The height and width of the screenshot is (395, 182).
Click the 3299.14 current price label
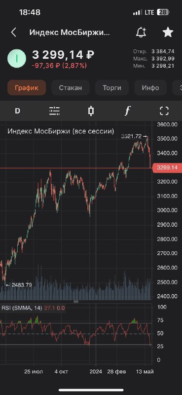(167, 168)
